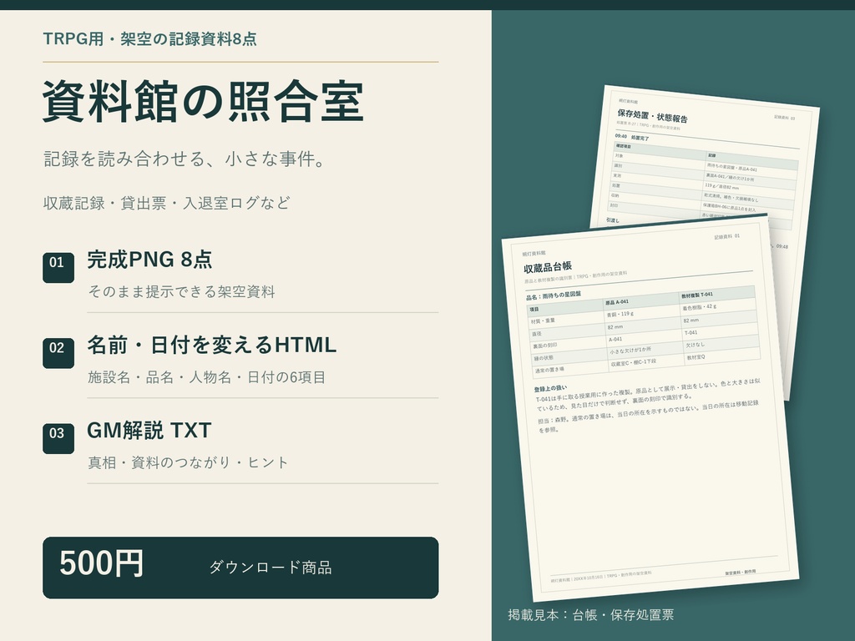Click the 教材室Q table cell

pos(696,357)
